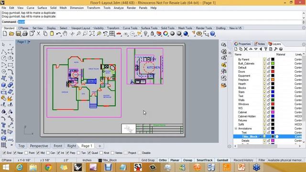
Task: Toggle Gumball in the status bar
Action: click(222, 160)
